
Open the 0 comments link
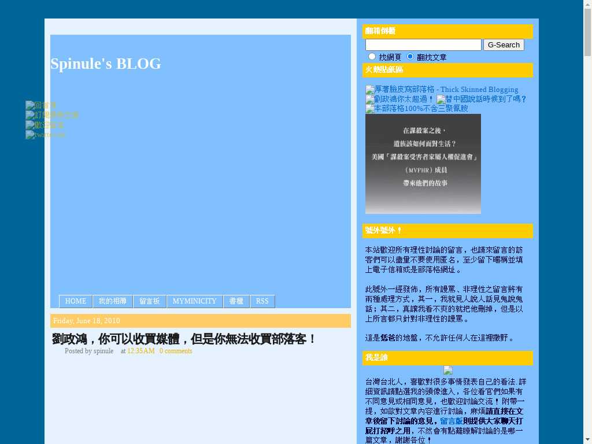(176, 351)
